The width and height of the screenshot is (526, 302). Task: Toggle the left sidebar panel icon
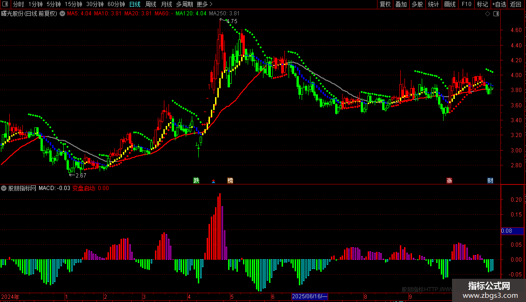point(5,4)
